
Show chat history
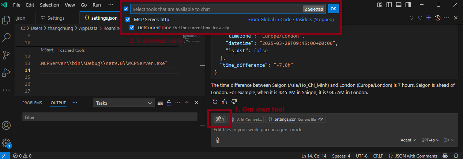pos(437,18)
